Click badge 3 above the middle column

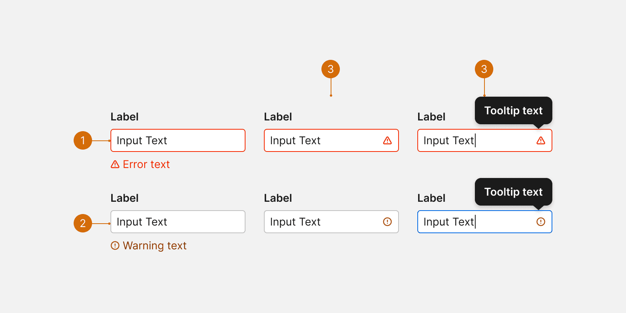tap(331, 69)
